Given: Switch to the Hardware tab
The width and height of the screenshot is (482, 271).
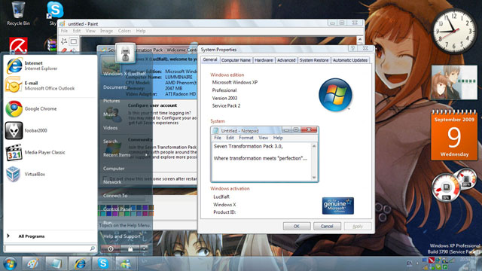Looking at the screenshot, I should [x=264, y=60].
